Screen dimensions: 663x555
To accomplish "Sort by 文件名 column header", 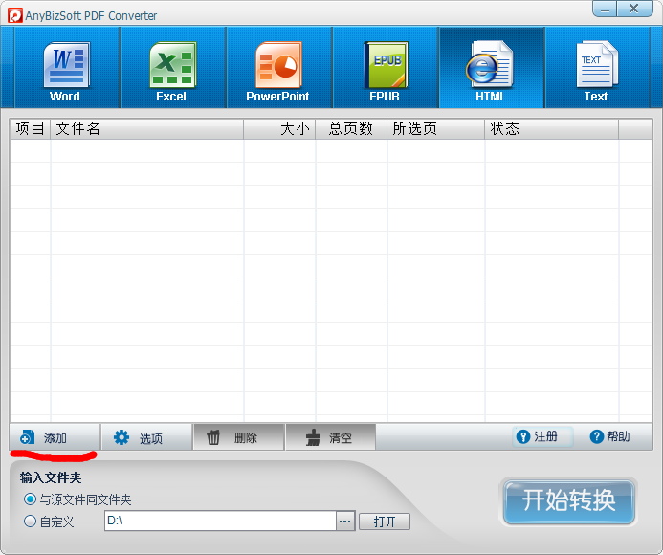I will (147, 128).
